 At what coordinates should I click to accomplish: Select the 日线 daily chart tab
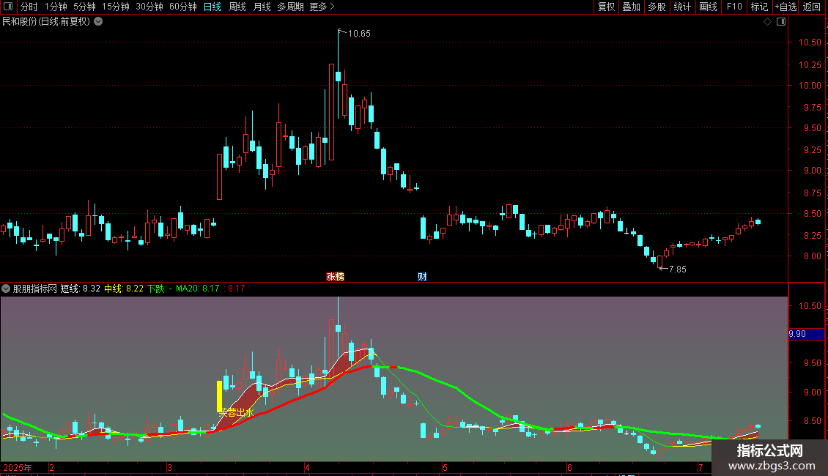coord(212,7)
